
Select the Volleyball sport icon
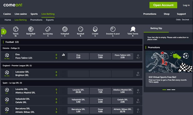[x=65, y=29]
